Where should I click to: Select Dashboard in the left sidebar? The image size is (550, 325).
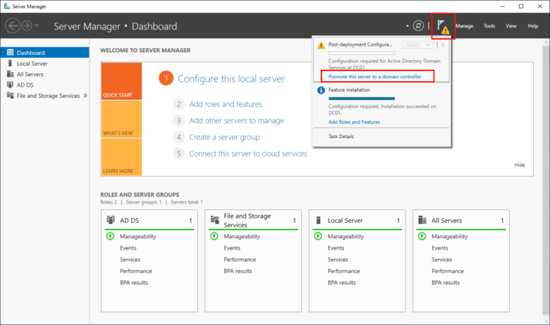pyautogui.click(x=44, y=53)
